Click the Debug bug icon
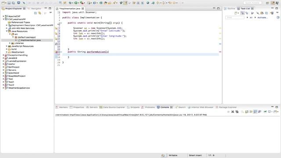 [70, 3]
